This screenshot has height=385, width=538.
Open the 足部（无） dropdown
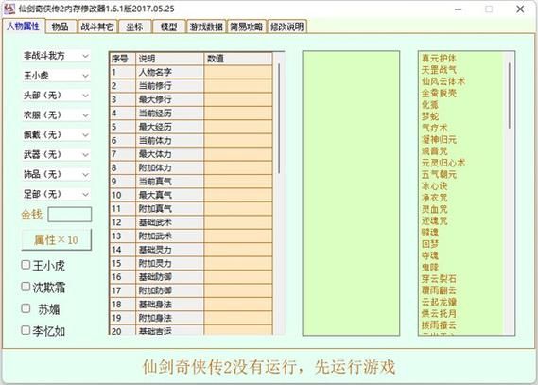point(57,194)
